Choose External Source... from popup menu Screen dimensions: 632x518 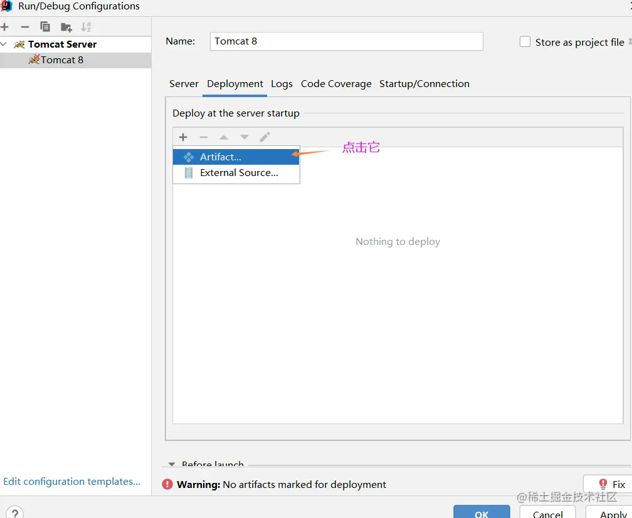coord(236,173)
